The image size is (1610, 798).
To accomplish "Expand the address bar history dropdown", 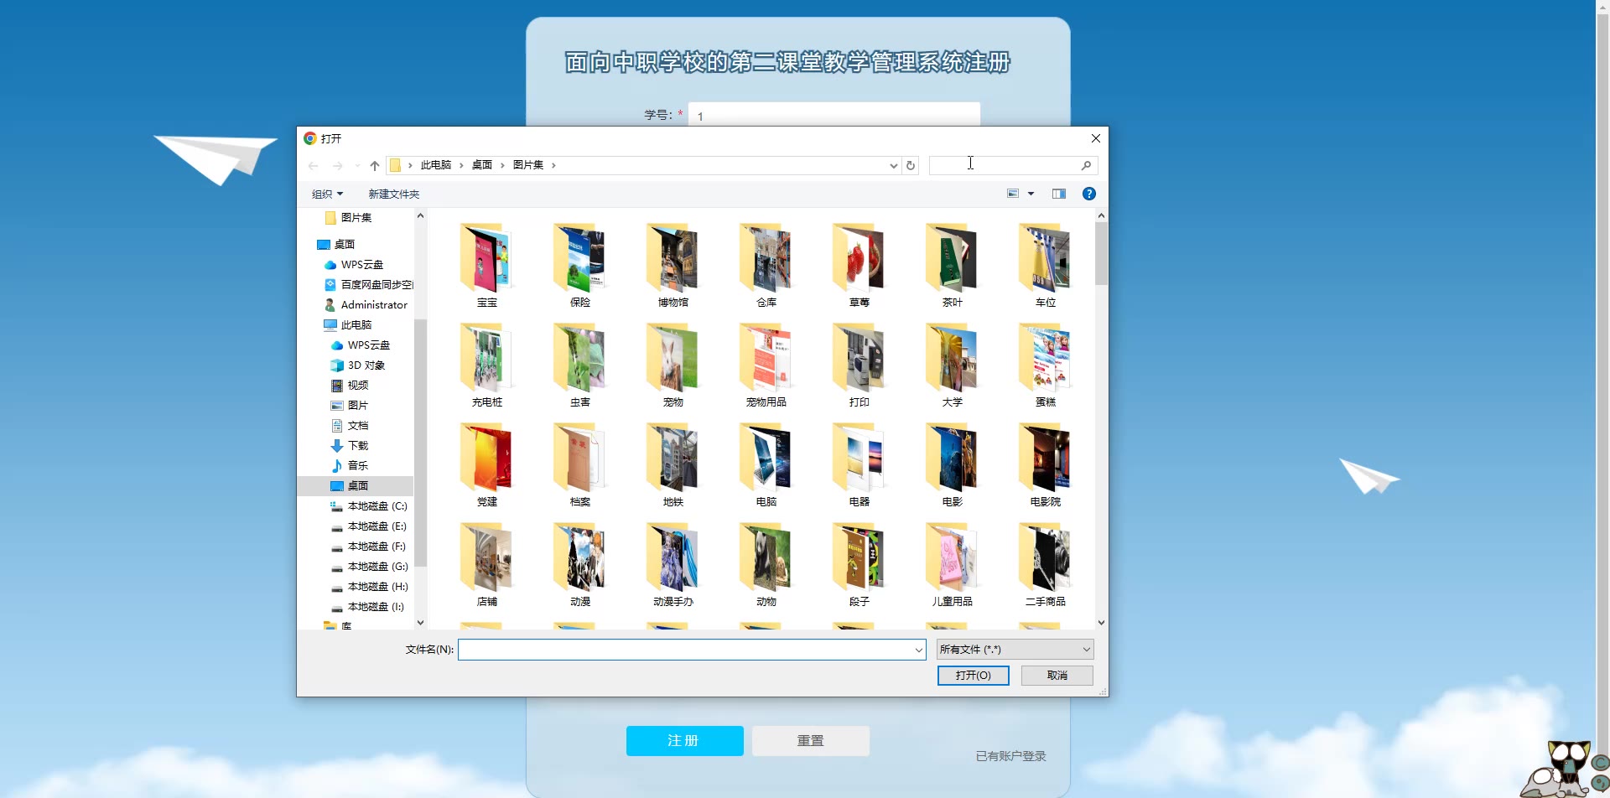I will [x=893, y=165].
